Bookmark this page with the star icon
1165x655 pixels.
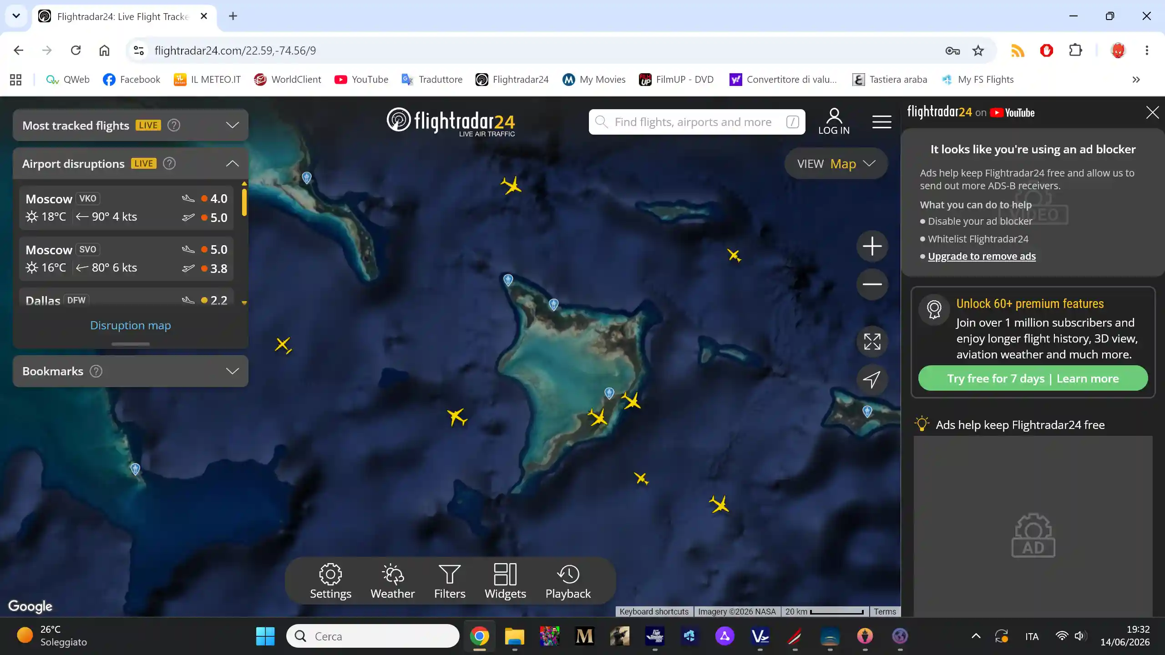(x=978, y=50)
